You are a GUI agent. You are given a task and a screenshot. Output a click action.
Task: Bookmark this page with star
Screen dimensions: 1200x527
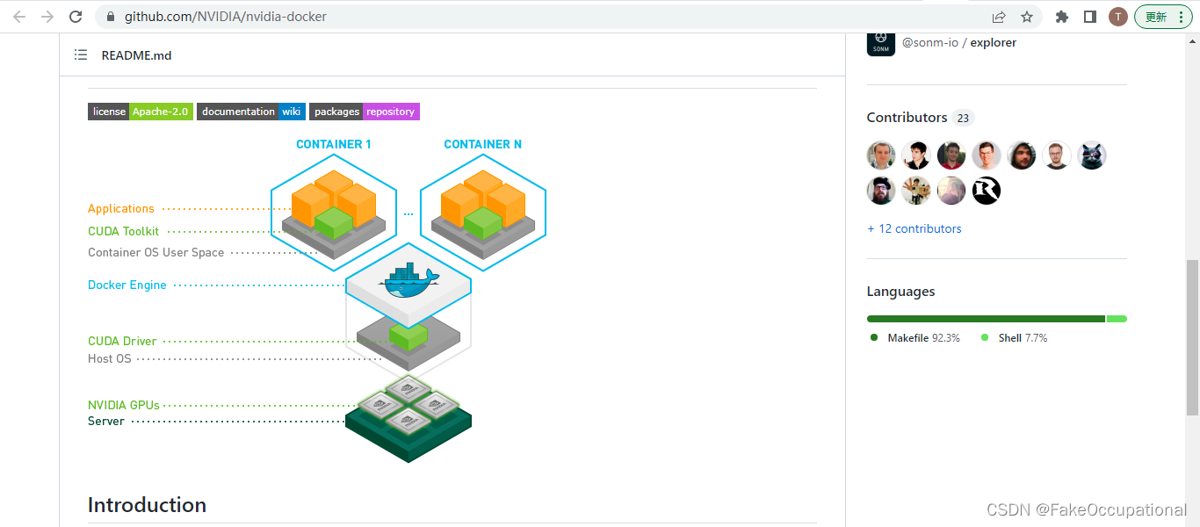(x=1027, y=17)
